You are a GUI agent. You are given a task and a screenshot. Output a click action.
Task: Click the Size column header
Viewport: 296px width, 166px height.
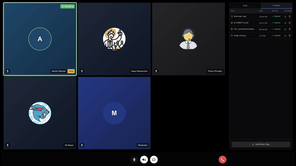(x=261, y=11)
